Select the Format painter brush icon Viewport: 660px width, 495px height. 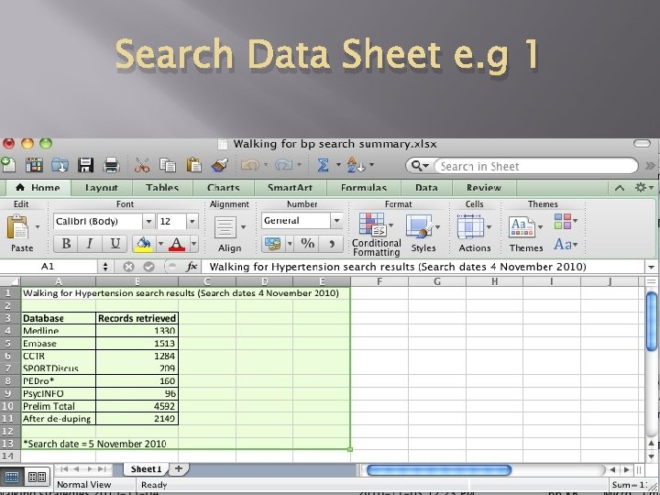(x=219, y=165)
